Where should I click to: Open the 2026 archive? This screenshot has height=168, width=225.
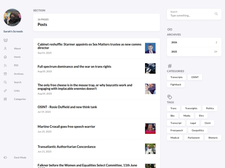click(x=194, y=42)
